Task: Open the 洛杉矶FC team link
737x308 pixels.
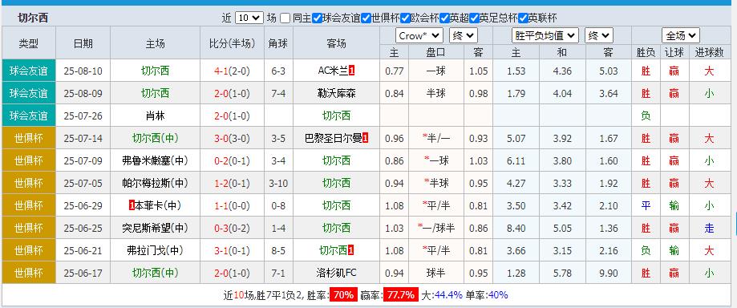Action: [x=336, y=272]
